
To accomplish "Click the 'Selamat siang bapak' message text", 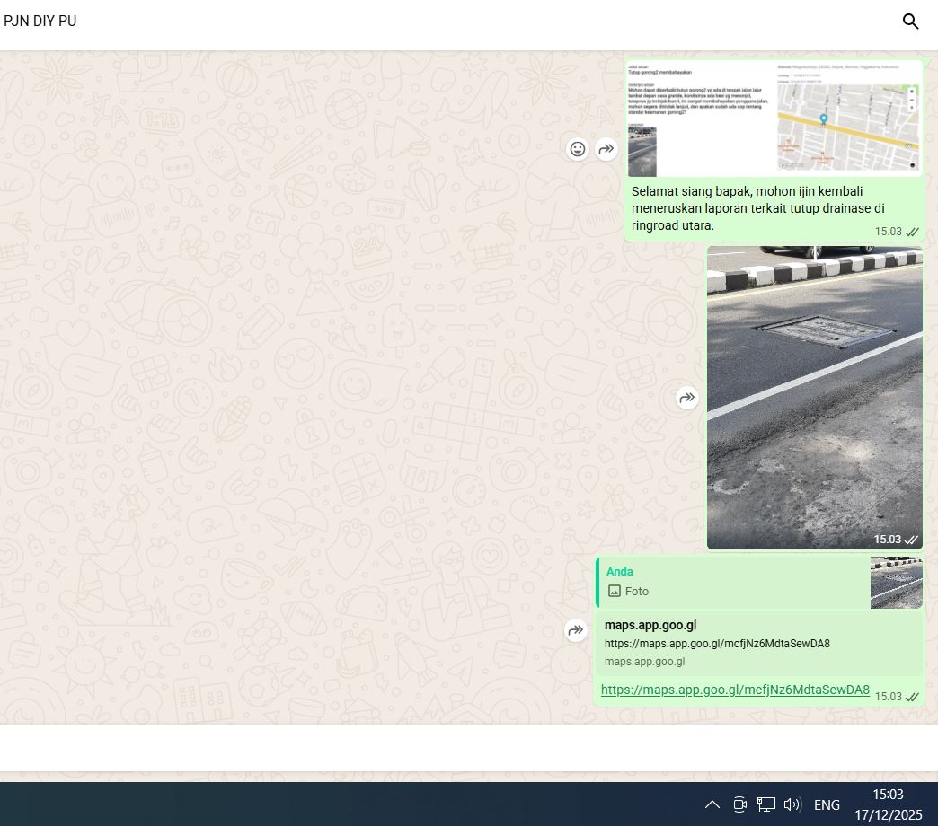I will [757, 208].
